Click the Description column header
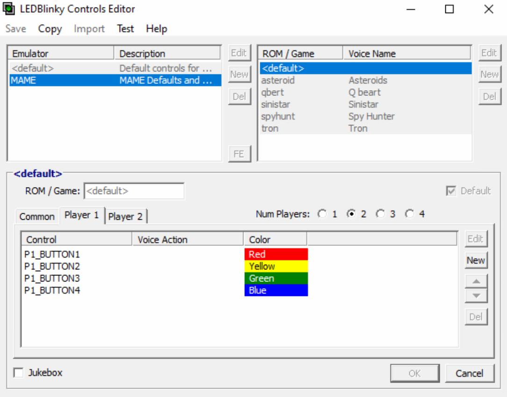The width and height of the screenshot is (507, 397). click(x=167, y=53)
